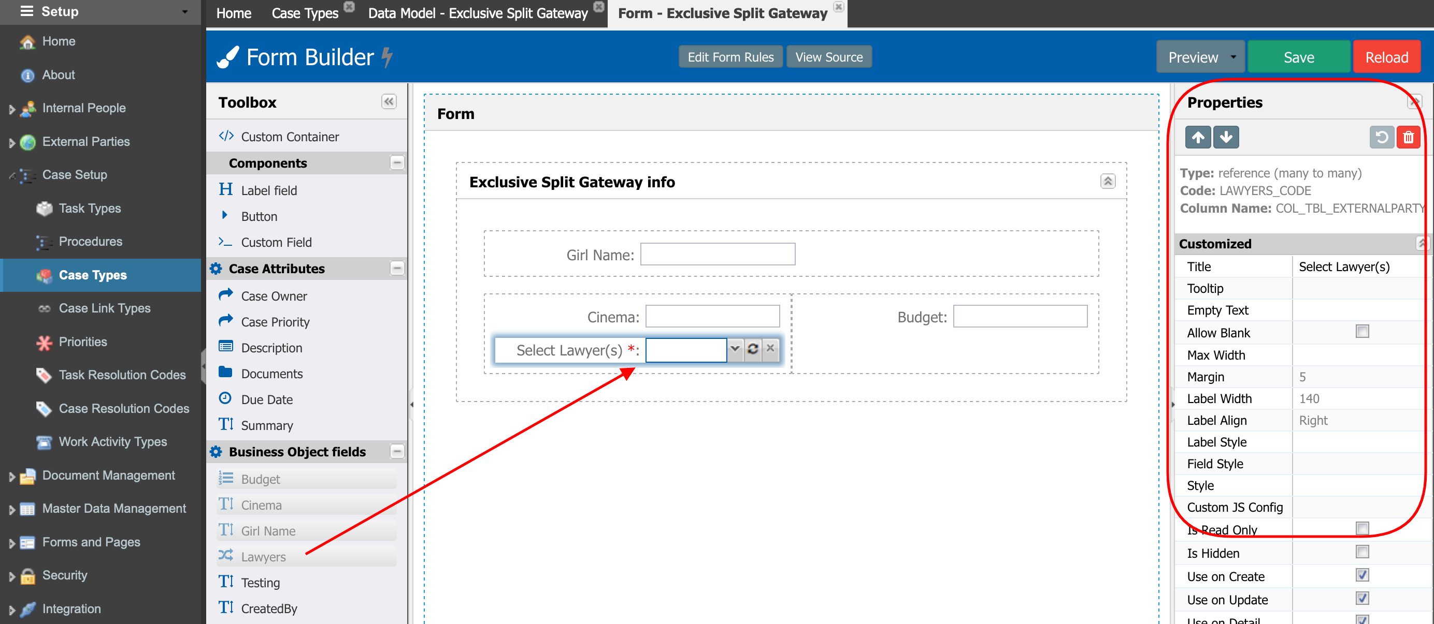
Task: Expand Internal People tree node
Action: pos(11,109)
